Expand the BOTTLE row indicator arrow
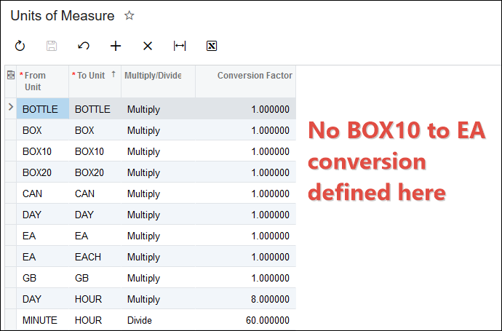 point(10,108)
